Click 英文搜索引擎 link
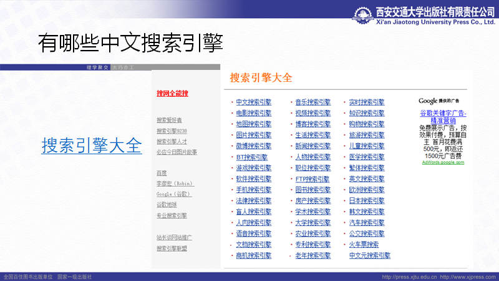 367,179
